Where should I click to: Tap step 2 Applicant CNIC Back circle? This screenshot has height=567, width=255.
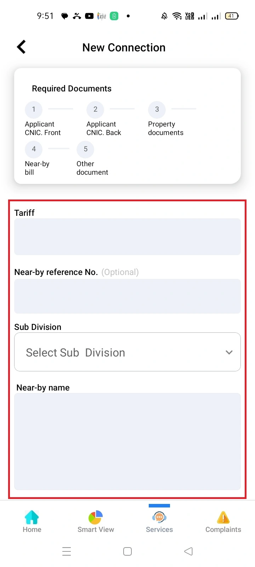[x=95, y=110]
